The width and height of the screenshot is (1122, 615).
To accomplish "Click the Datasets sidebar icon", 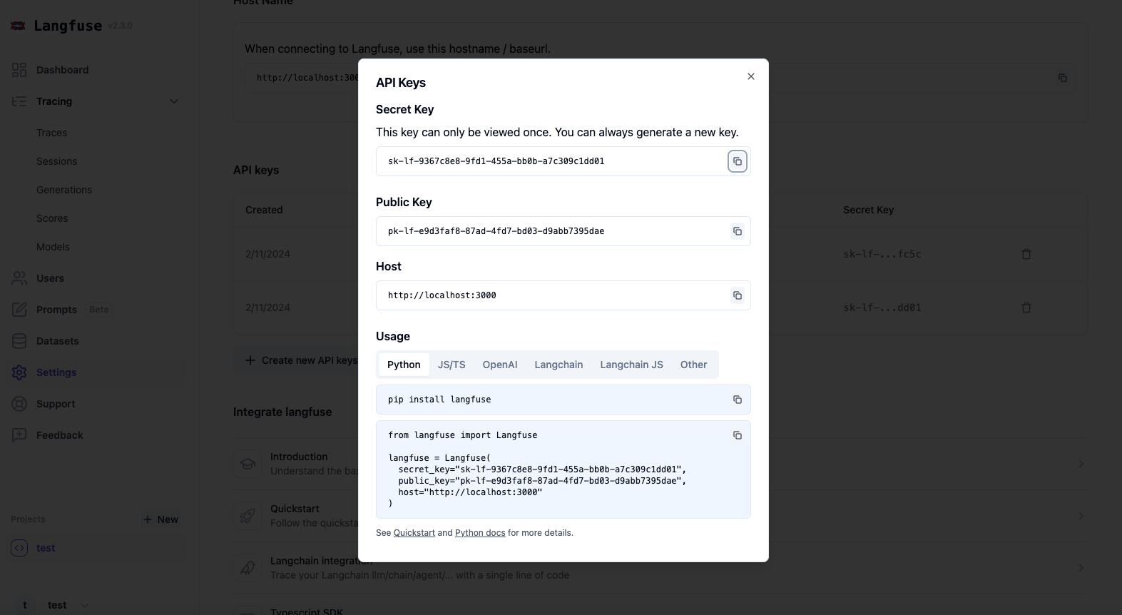I will [x=19, y=341].
